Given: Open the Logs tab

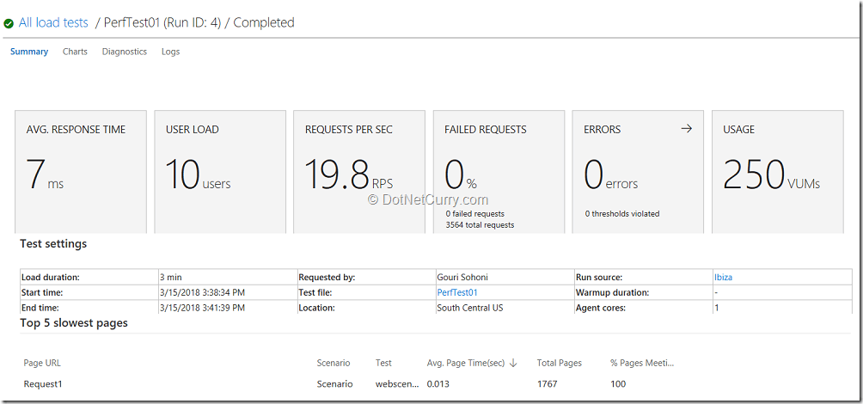Looking at the screenshot, I should (x=170, y=52).
